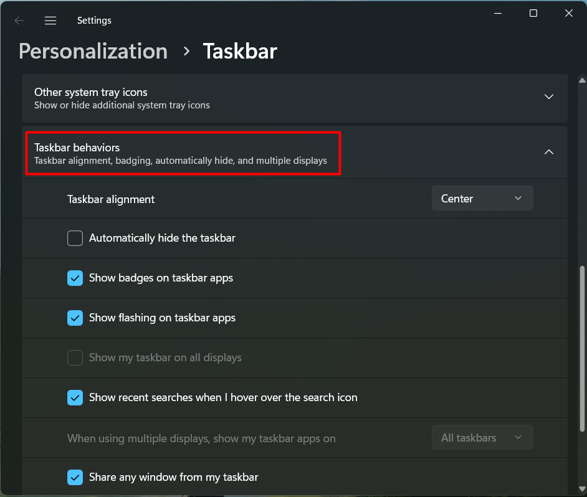Close the Settings window

[x=569, y=14]
